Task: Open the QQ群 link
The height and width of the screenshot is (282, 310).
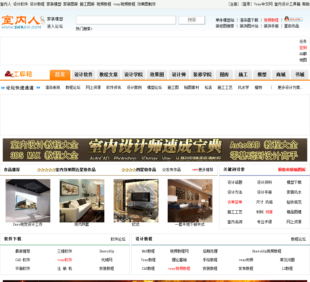Action: (303, 54)
